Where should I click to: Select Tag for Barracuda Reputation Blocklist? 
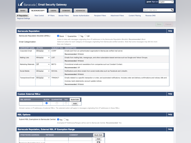79,36
